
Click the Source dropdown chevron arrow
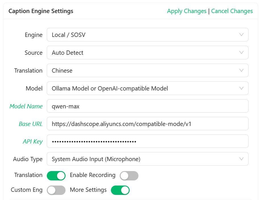(x=241, y=52)
